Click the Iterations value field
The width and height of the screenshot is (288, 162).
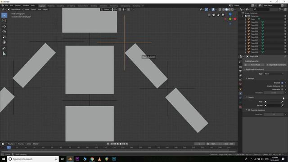274,114
